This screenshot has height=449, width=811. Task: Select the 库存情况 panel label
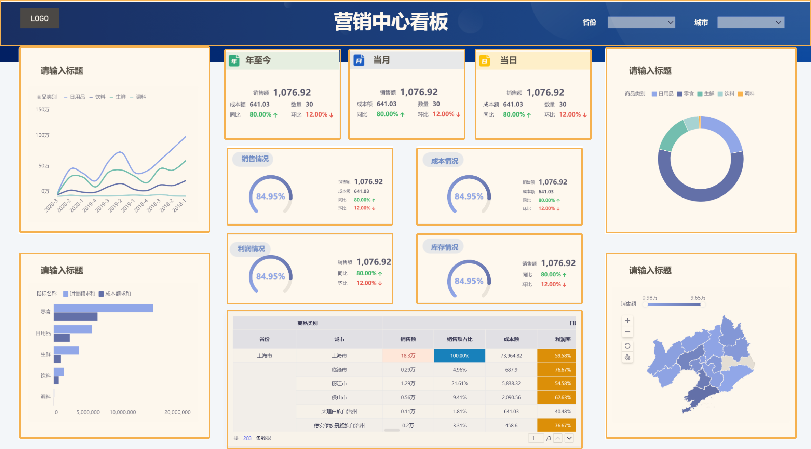click(444, 247)
